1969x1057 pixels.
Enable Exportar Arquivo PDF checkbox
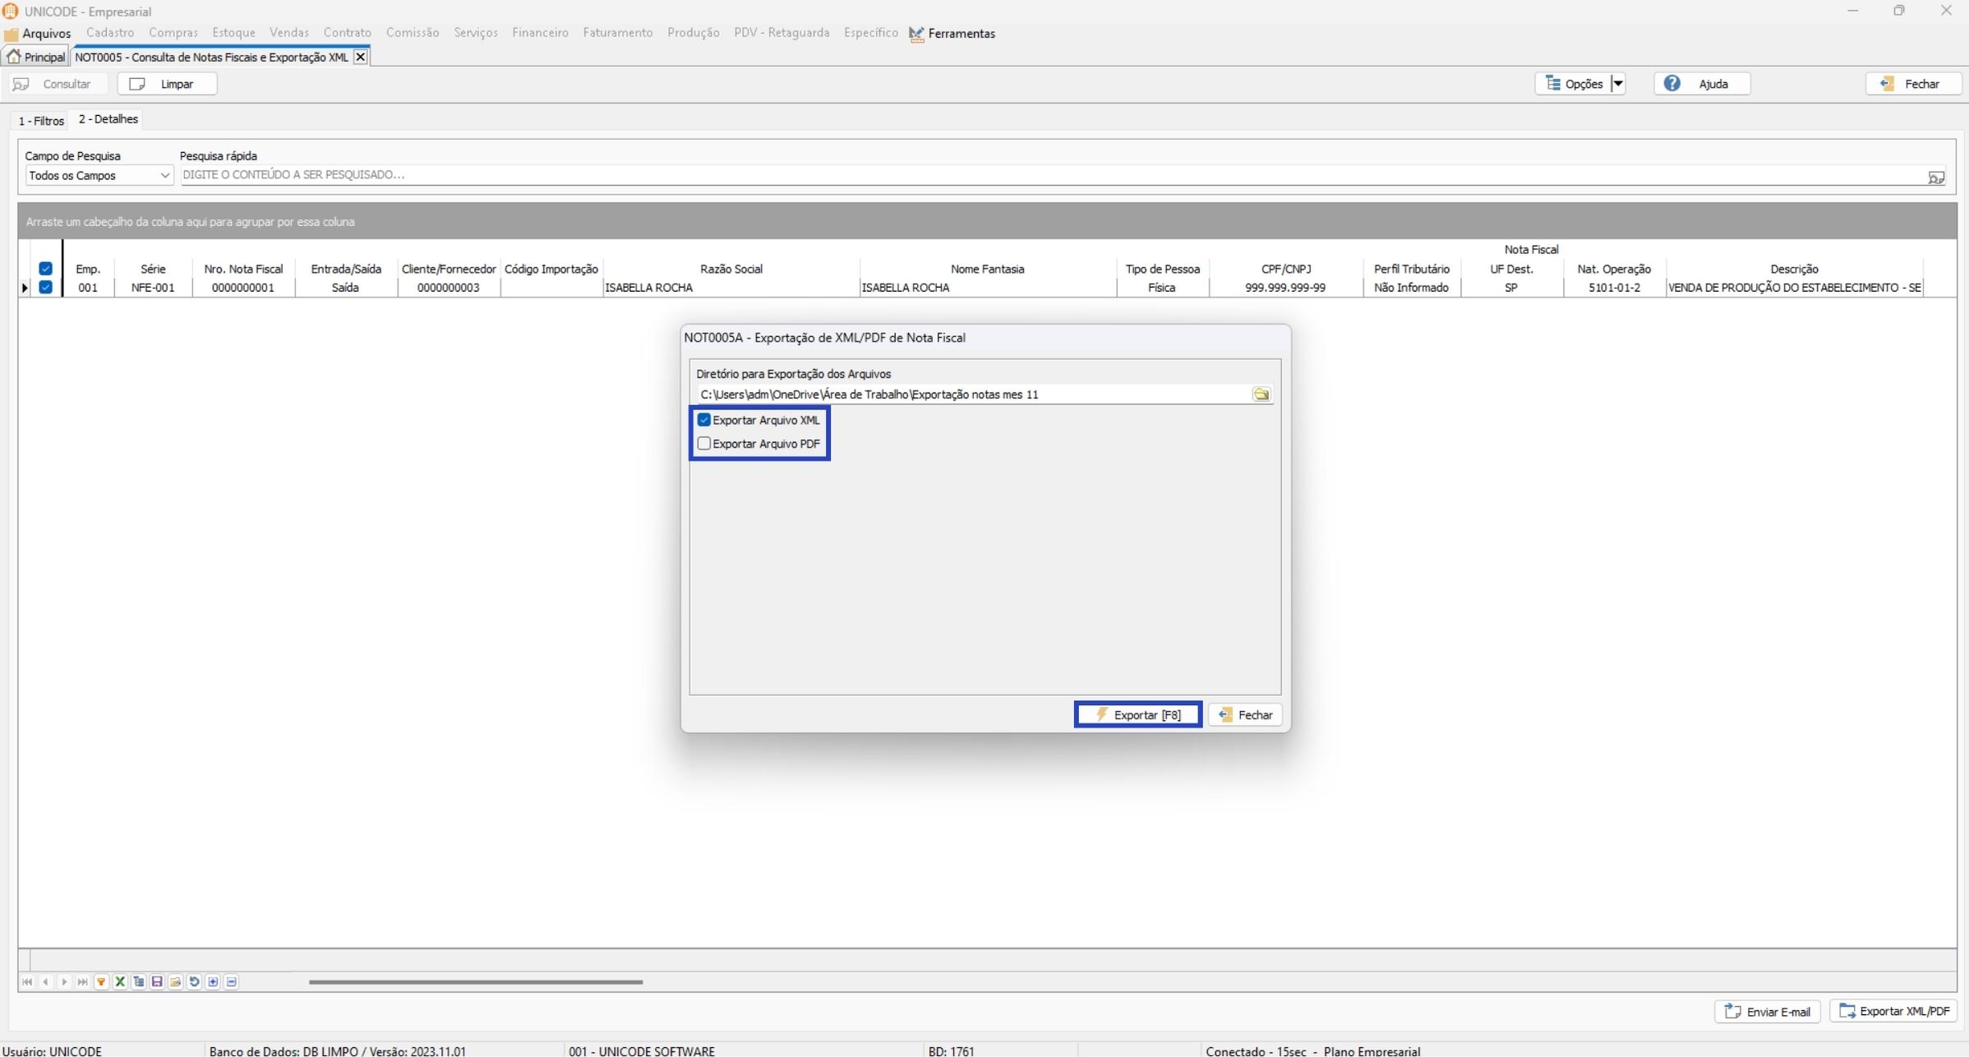coord(704,444)
